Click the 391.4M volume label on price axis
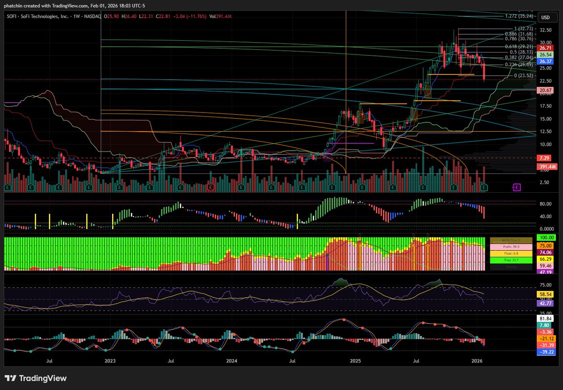The width and height of the screenshot is (563, 390). coord(546,166)
